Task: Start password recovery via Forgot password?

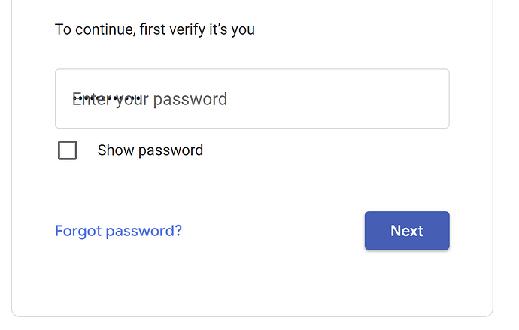Action: tap(118, 231)
